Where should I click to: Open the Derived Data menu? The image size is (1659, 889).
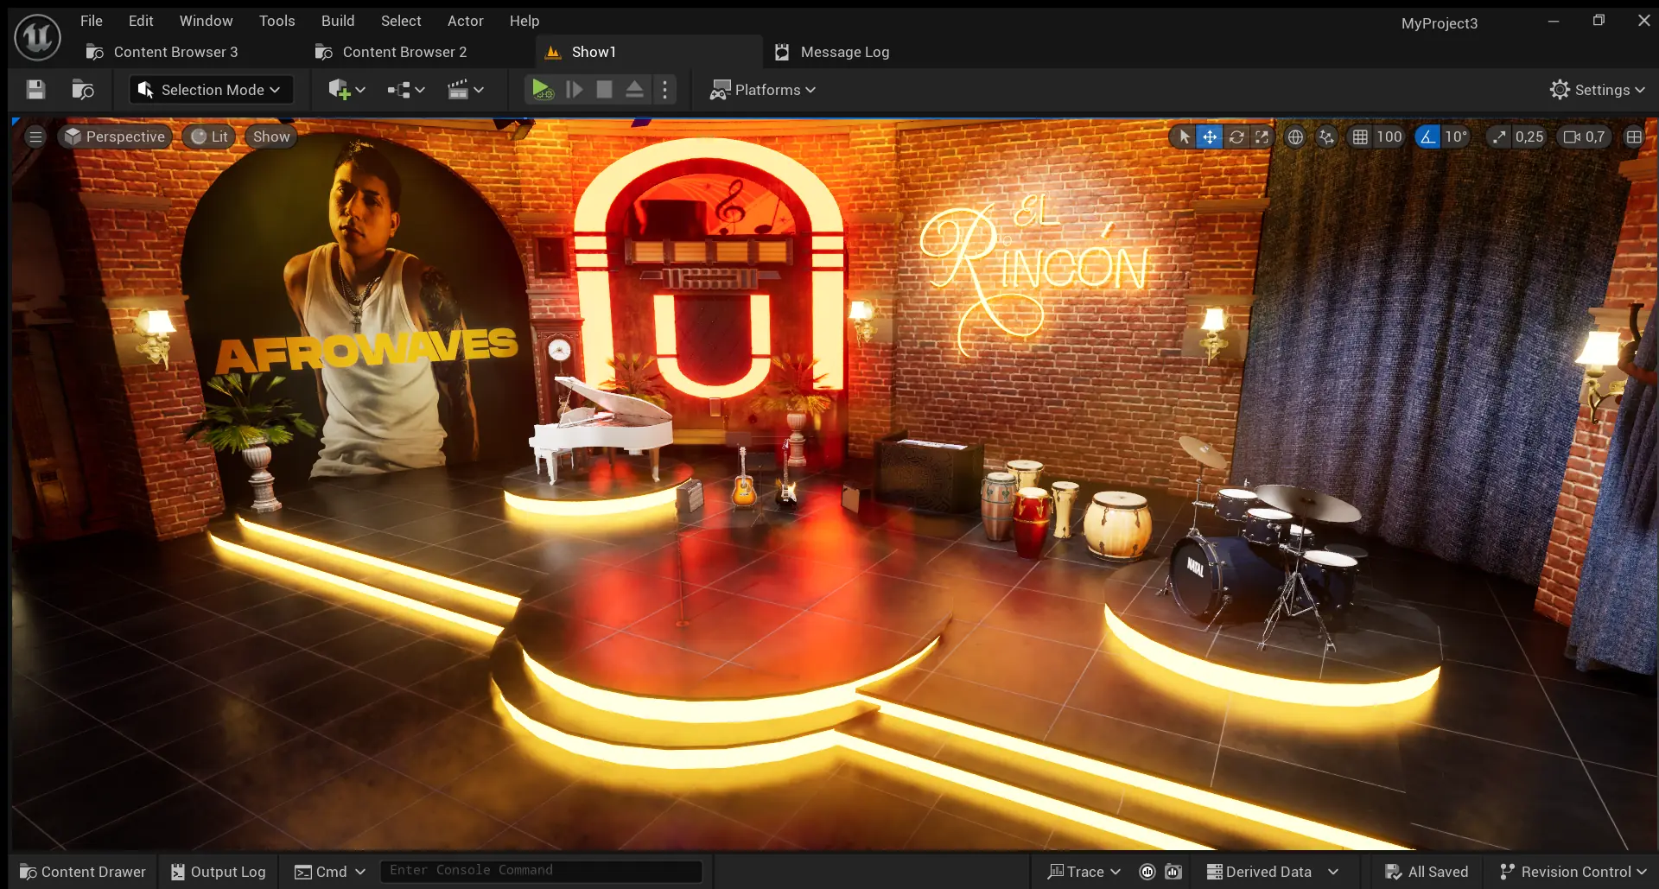pyautogui.click(x=1272, y=872)
